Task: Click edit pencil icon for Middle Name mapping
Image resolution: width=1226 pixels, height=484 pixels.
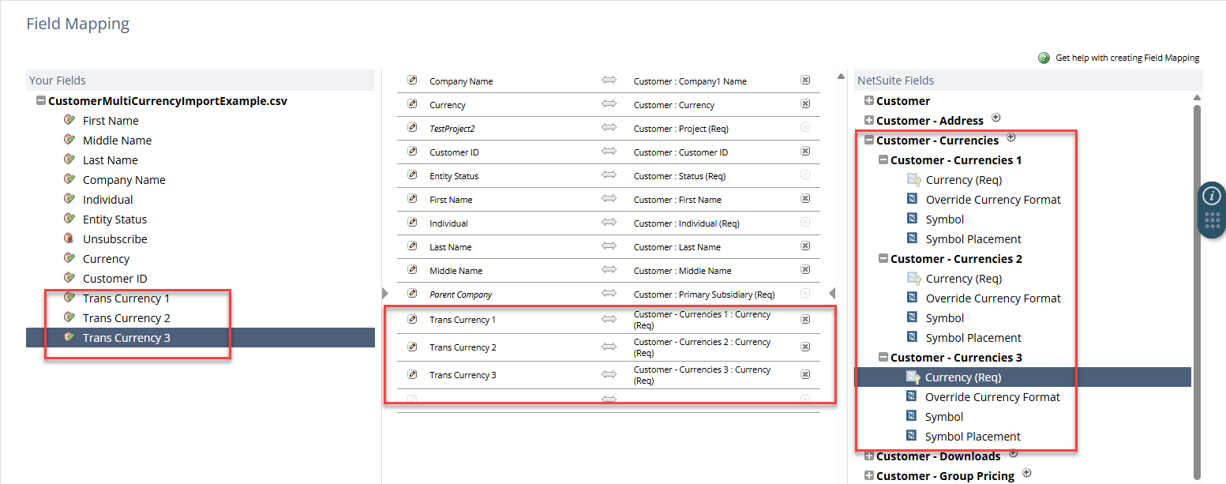Action: (x=412, y=270)
